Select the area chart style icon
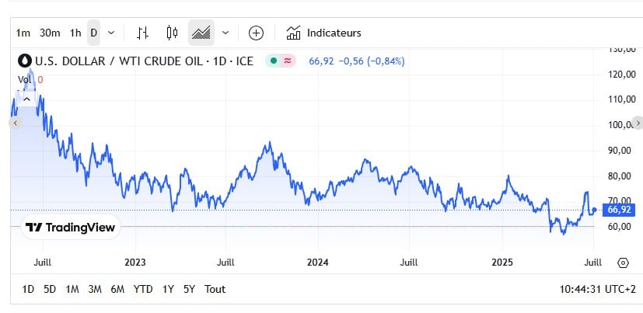643x313 pixels. coord(201,33)
